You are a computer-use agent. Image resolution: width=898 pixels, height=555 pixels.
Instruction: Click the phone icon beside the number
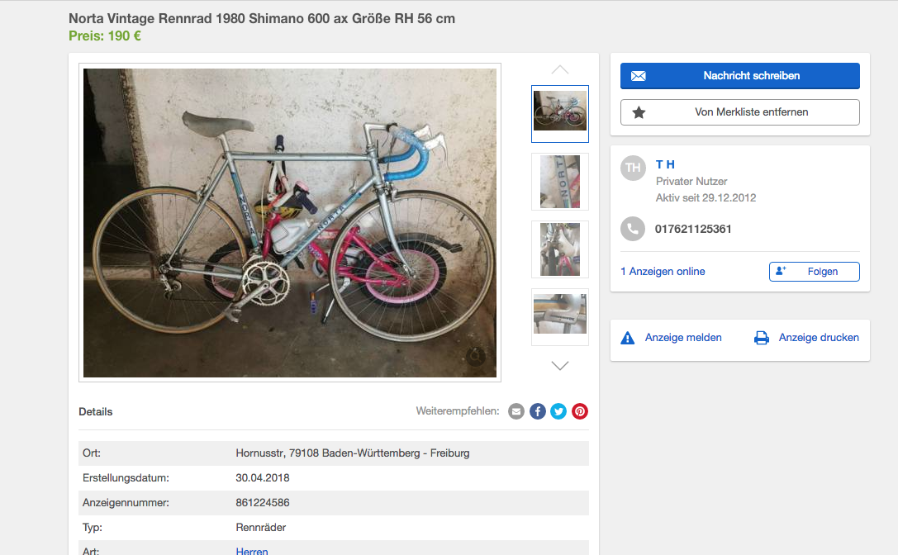coord(633,229)
